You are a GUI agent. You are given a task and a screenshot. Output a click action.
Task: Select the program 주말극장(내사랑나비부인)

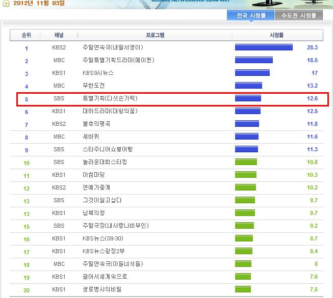click(x=116, y=226)
